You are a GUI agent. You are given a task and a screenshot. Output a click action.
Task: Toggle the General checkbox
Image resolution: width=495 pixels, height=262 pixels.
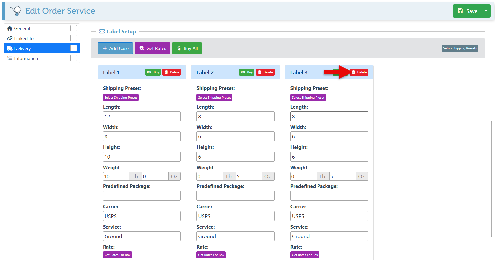pos(74,28)
